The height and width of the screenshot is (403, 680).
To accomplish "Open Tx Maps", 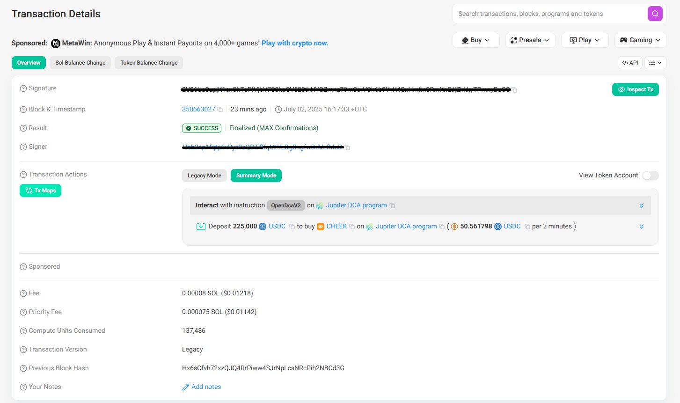I will [x=40, y=191].
